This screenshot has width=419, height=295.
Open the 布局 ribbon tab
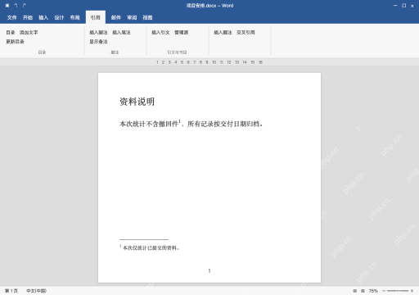pyautogui.click(x=74, y=17)
